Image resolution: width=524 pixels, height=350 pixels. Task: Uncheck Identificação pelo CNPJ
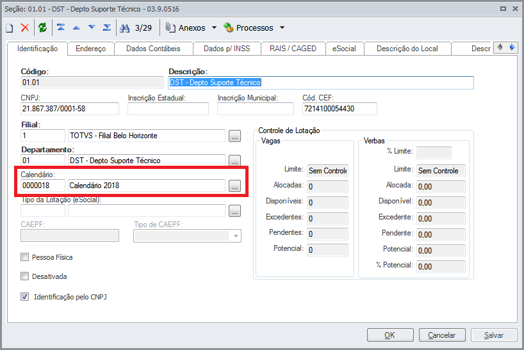point(25,297)
